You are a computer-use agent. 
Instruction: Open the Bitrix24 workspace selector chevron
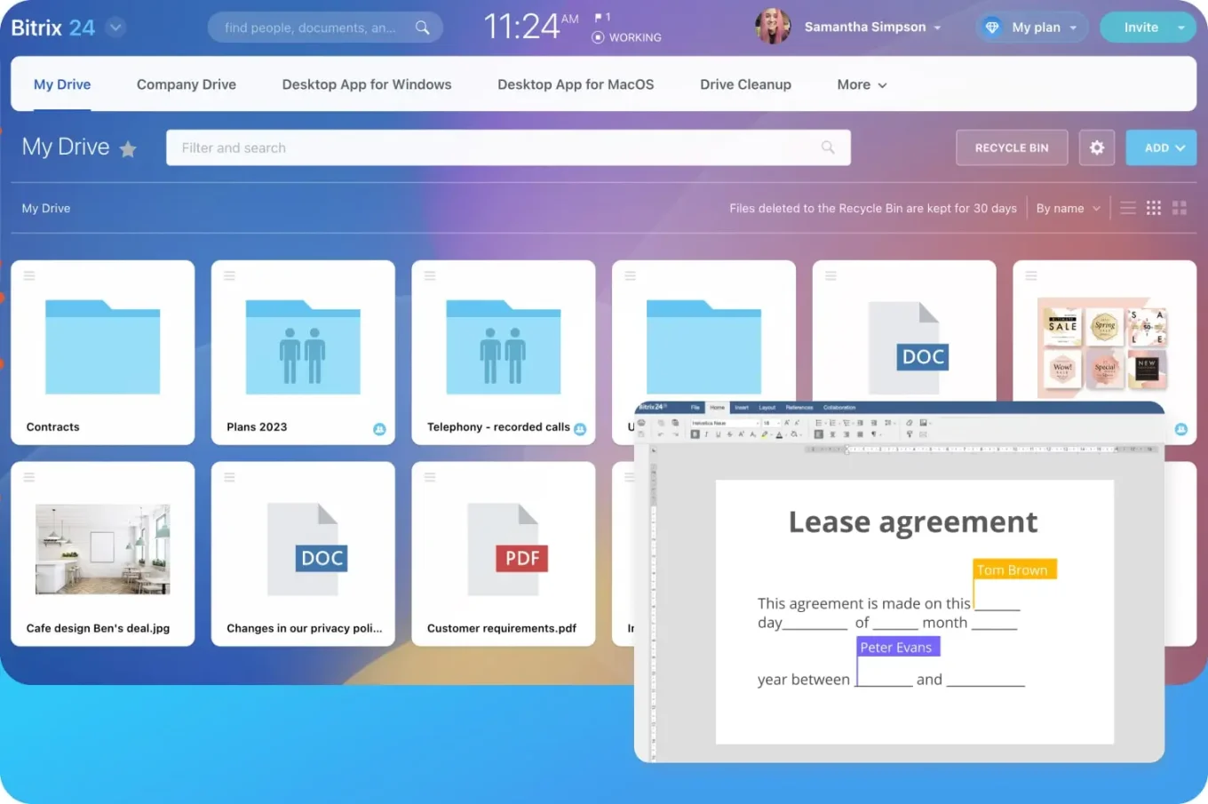click(115, 28)
